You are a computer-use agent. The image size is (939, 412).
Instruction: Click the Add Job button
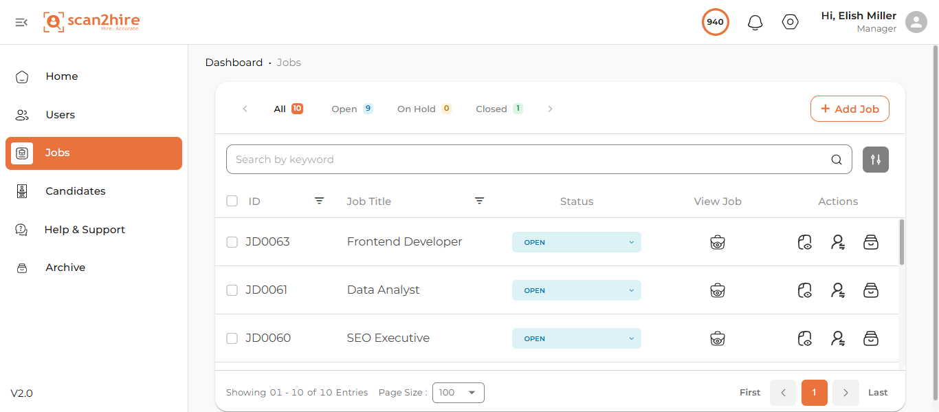coord(850,109)
